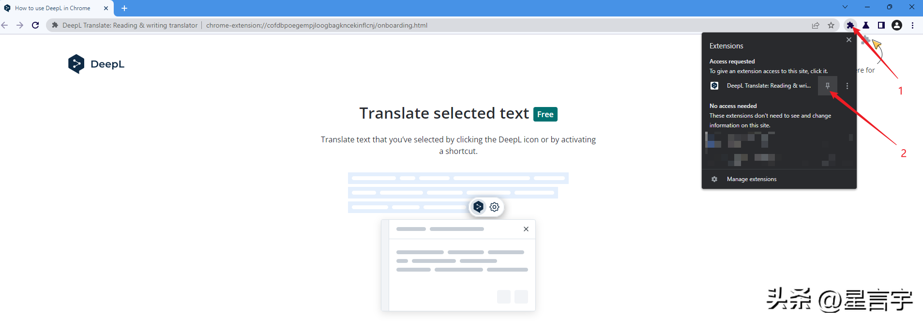Minimize the Chrome window

click(867, 7)
